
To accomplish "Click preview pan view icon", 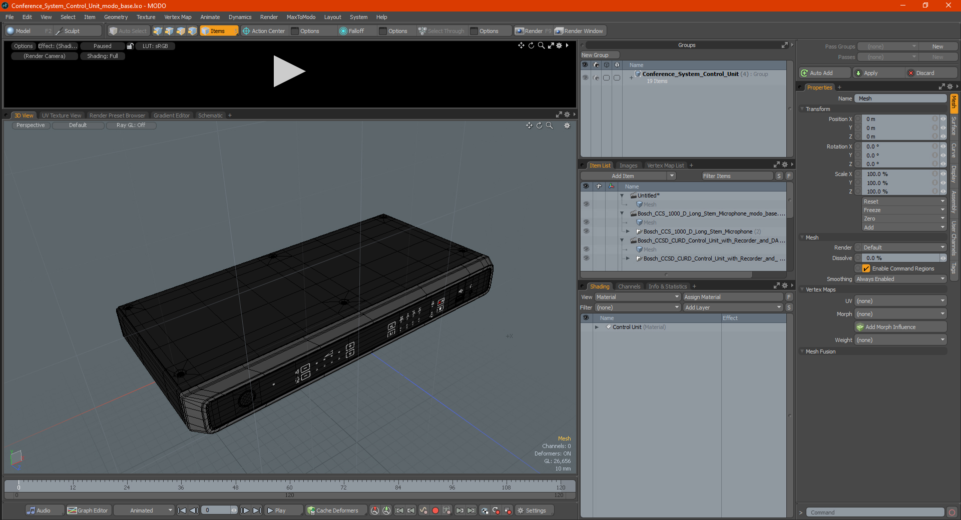I will coord(521,45).
